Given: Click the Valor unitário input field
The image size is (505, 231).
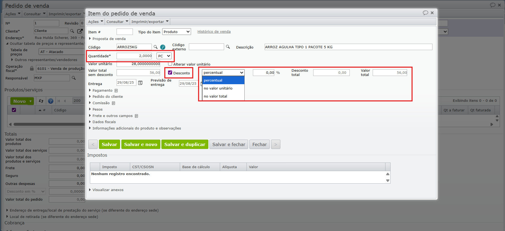Looking at the screenshot, I should [x=138, y=64].
